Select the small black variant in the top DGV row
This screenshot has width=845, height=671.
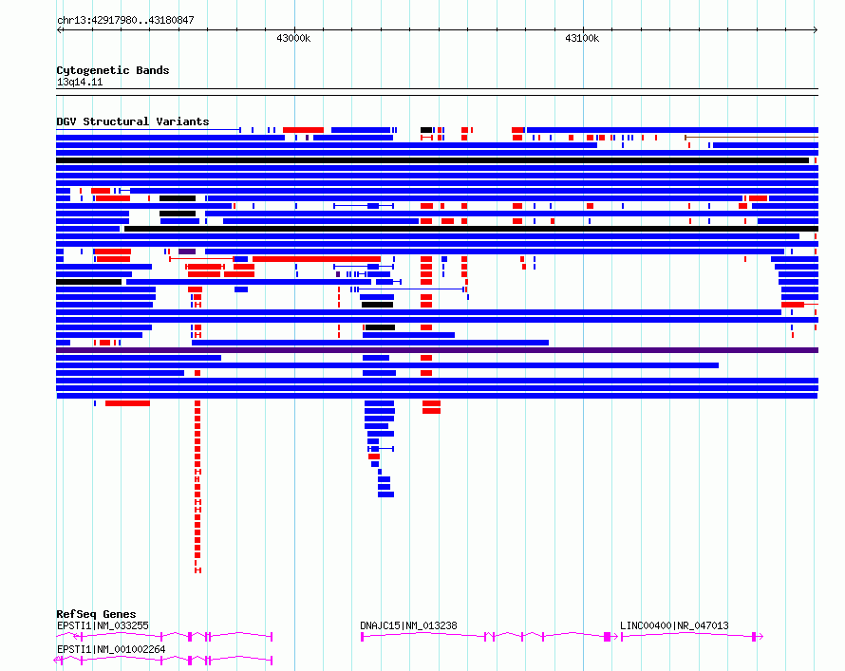coord(426,130)
